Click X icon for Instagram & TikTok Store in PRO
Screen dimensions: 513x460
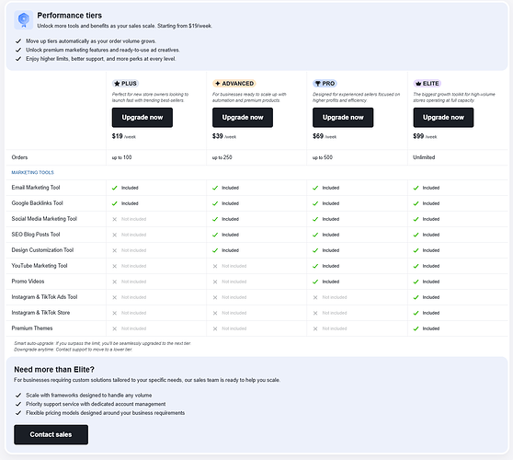click(315, 313)
